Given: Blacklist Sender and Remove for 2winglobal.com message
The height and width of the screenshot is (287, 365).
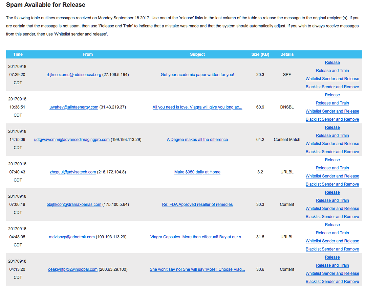Looking at the screenshot, I should [x=332, y=282].
